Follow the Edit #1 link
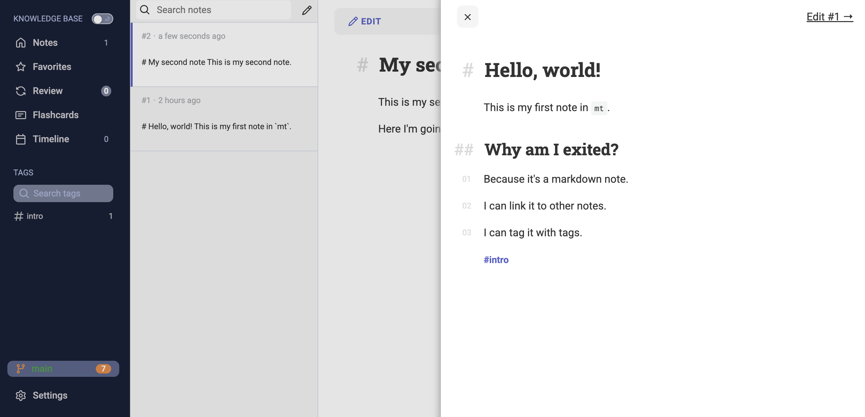This screenshot has width=865, height=417. tap(829, 16)
